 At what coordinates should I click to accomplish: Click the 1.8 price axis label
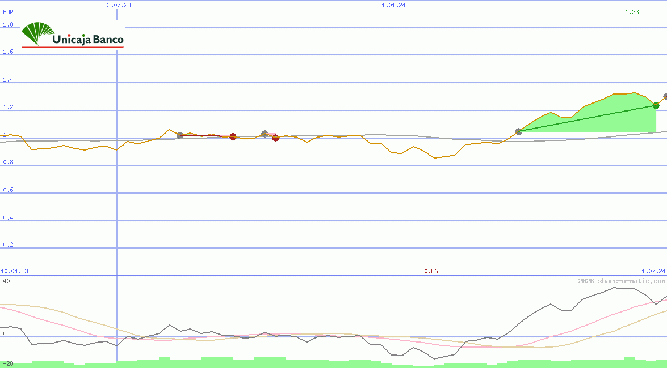pyautogui.click(x=8, y=24)
